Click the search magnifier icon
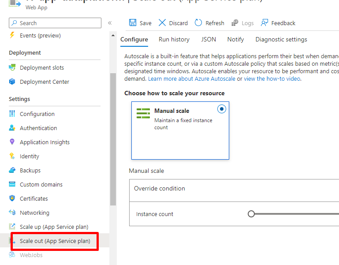Image resolution: width=339 pixels, height=265 pixels. pos(14,23)
